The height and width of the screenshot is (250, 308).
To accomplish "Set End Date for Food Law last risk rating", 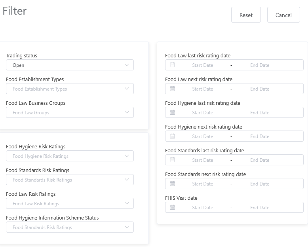I will [260, 65].
